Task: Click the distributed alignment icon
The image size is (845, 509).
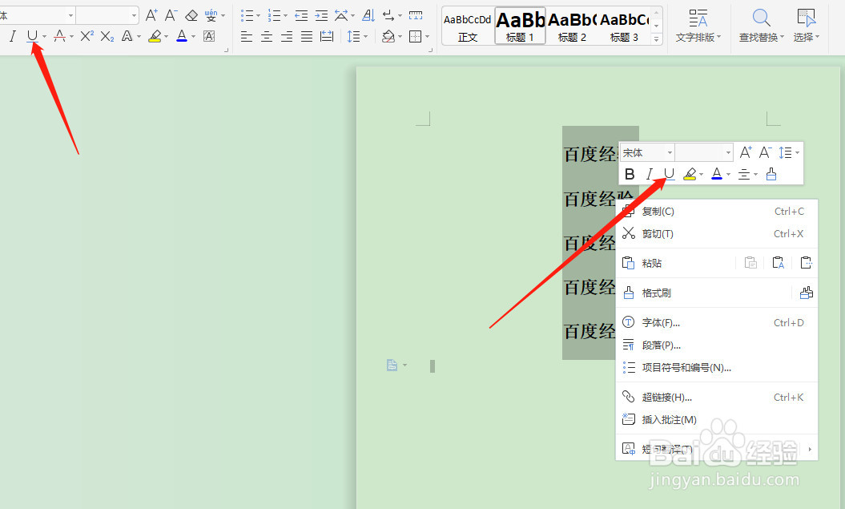Action: pos(327,37)
